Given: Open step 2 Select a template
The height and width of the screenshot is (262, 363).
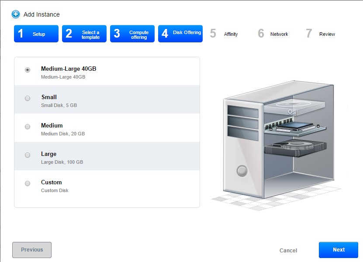Looking at the screenshot, I should click(84, 34).
